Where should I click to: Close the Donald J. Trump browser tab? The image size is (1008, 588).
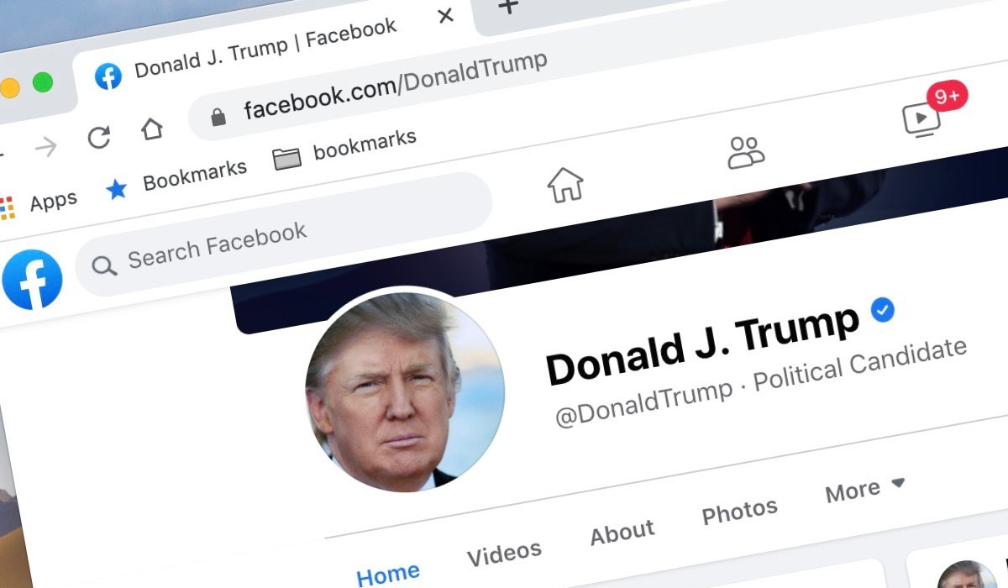(x=446, y=15)
